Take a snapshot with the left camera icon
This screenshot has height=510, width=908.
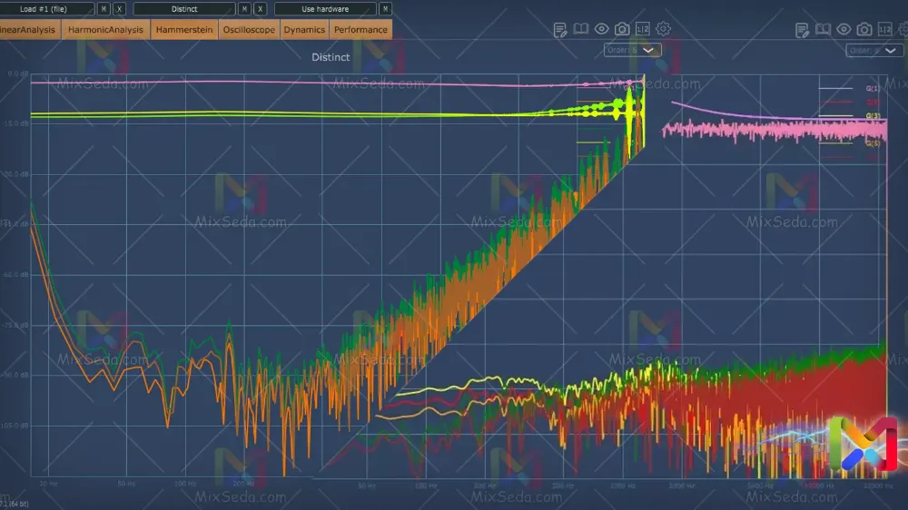tap(622, 30)
